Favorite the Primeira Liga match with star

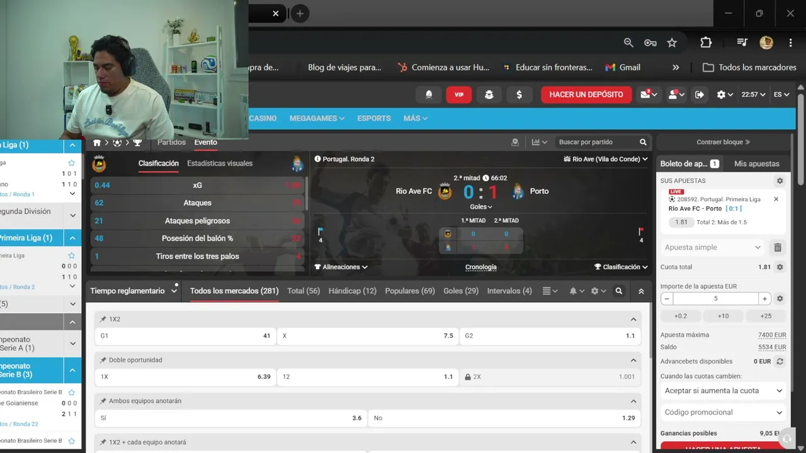click(71, 255)
